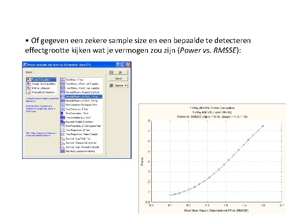The width and height of the screenshot is (295, 221).
Task: Click the Power vs. RMSSE graph
Action: tap(212, 159)
